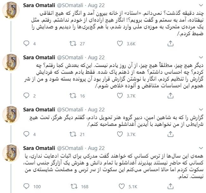The height and width of the screenshot is (193, 206).
Task: Retweet the tweet with 168 retweets
Action: click(x=73, y=187)
